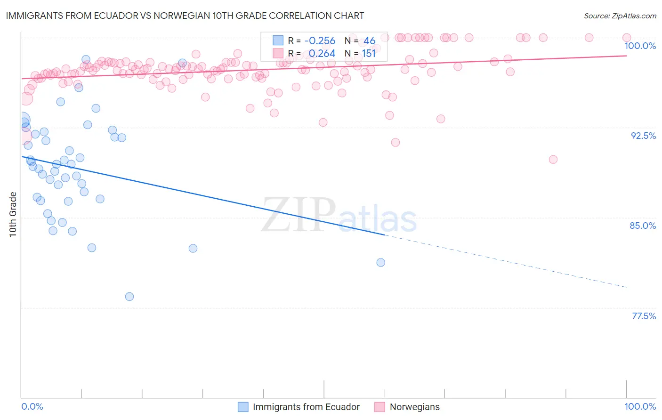The height and width of the screenshot is (420, 662).
Task: Click the 100.0% x-axis label
Action: click(x=640, y=406)
